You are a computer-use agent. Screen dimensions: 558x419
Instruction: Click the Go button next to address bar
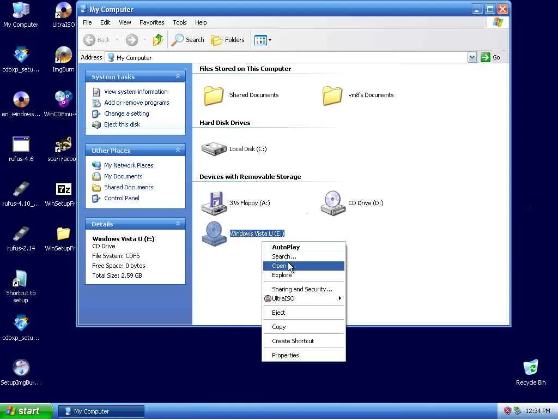[x=491, y=57]
